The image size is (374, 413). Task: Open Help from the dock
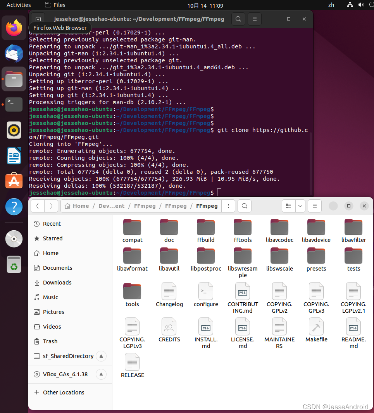pos(14,207)
